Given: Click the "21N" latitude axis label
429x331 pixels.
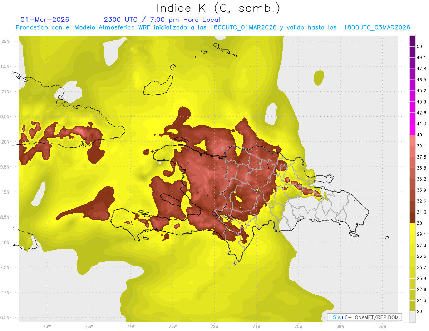Looking at the screenshot, I should 5,91.
